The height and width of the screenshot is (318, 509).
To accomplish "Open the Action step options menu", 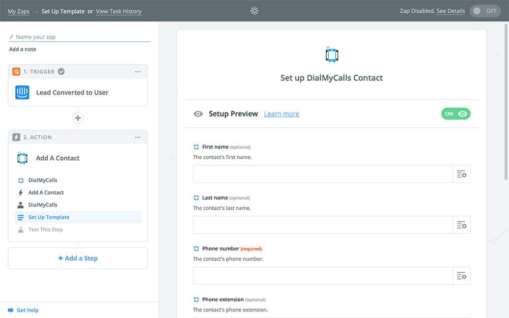I will click(x=137, y=137).
